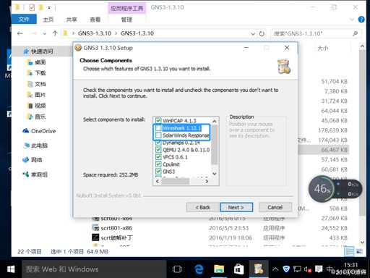This screenshot has width=370, height=278.
Task: Check the Wireshark component checkbox
Action: coord(158,128)
